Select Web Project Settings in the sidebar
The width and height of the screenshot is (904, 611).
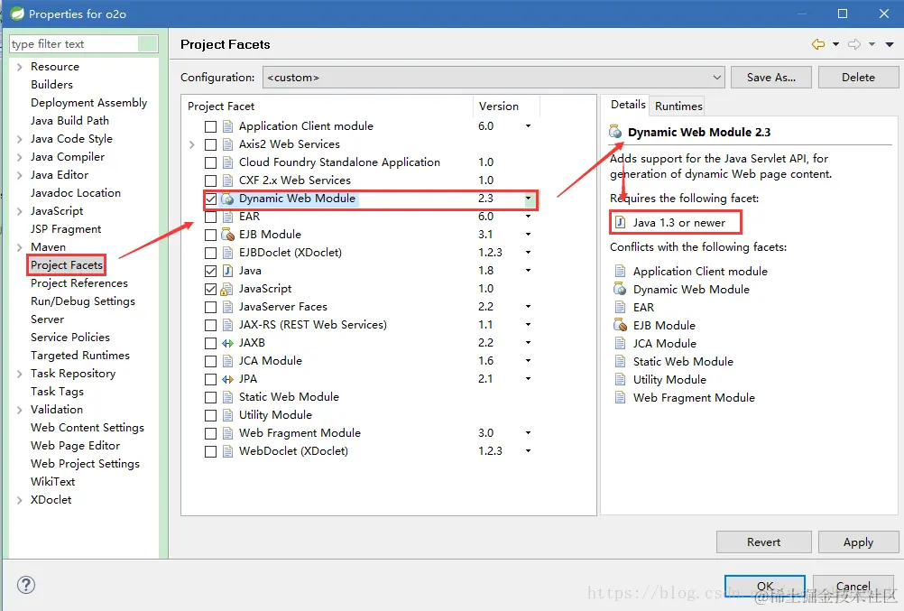point(85,464)
